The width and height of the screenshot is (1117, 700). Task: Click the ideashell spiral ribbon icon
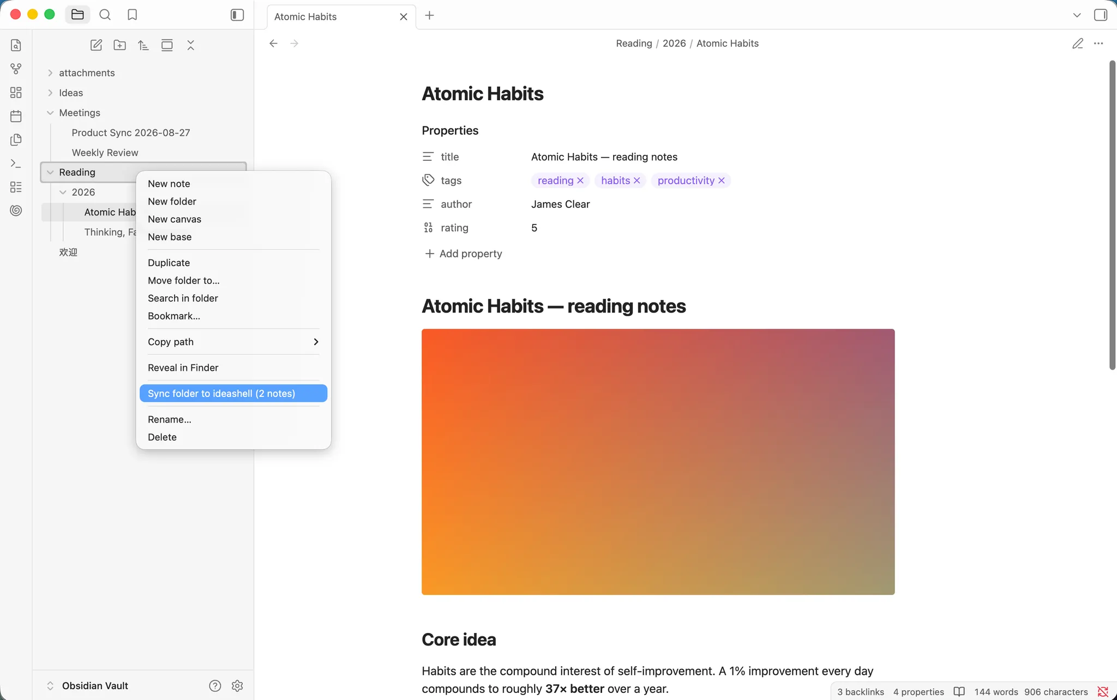pos(16,210)
